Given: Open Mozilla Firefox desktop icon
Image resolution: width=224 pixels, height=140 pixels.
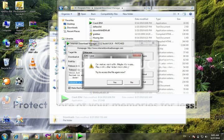Looking at the screenshot, I should tap(6, 103).
